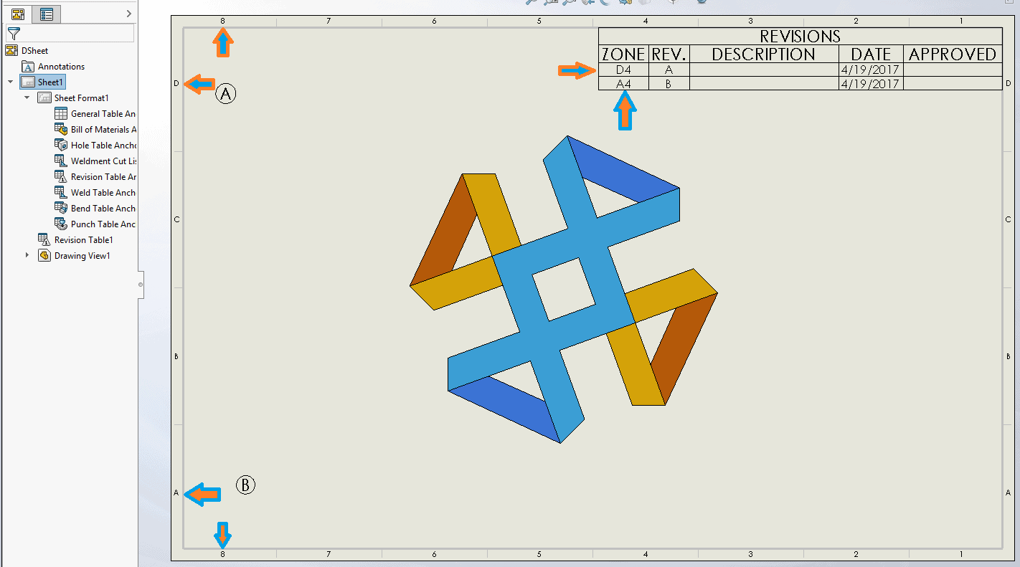Select the D4 zone cell in Revisions

[x=623, y=70]
